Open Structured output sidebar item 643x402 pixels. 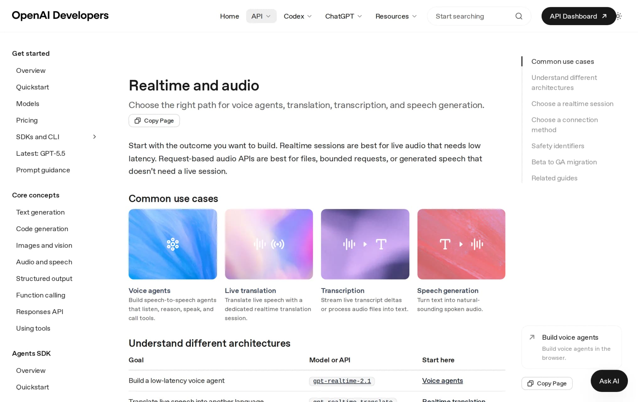44,279
